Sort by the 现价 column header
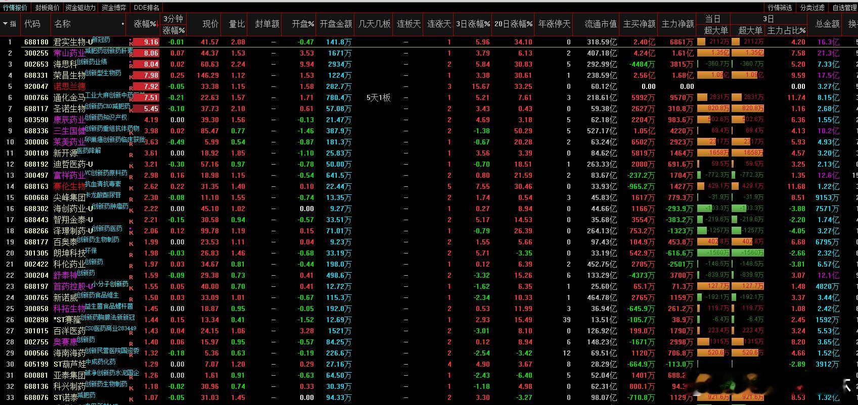The width and height of the screenshot is (858, 405). [210, 24]
